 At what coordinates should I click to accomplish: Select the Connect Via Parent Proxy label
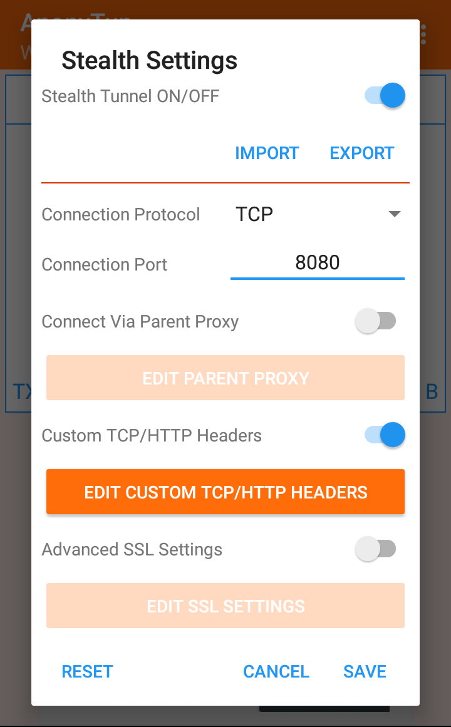point(140,322)
